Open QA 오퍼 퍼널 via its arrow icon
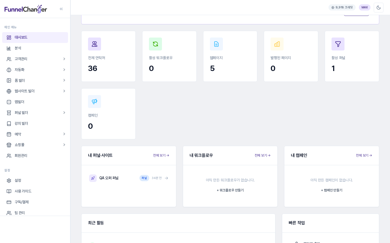The image size is (390, 243). coord(167,178)
